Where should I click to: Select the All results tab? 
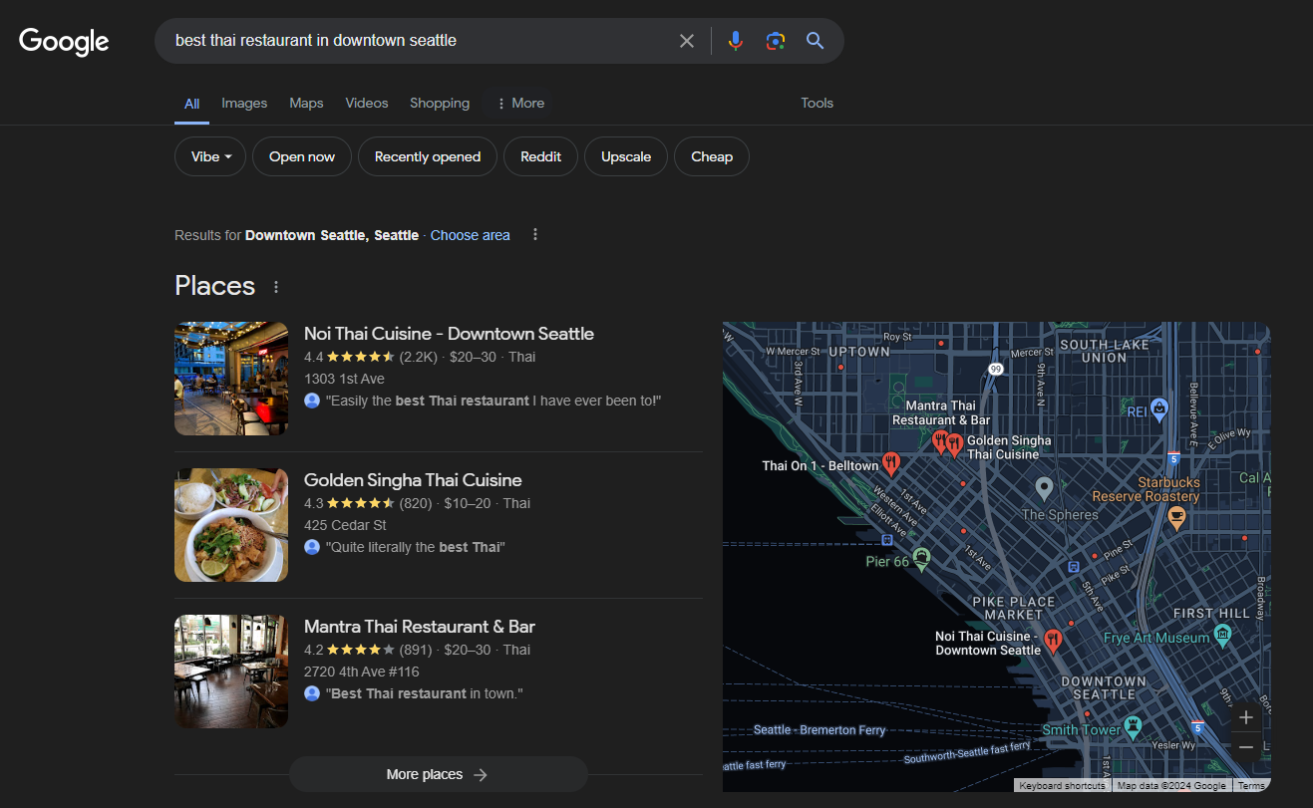(x=191, y=104)
